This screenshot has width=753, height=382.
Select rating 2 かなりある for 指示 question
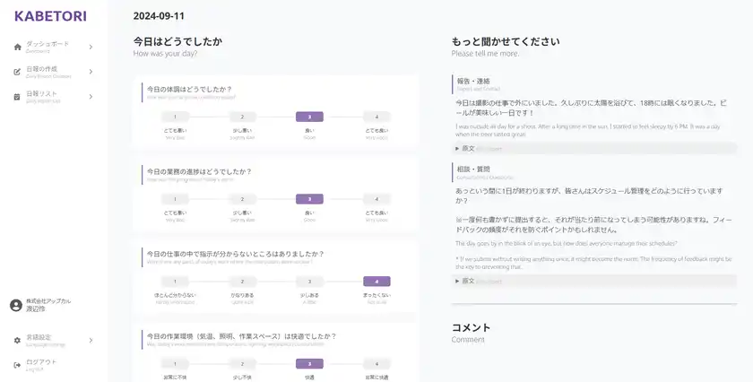point(243,282)
